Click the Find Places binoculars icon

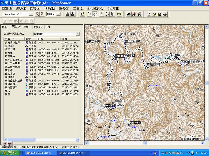tap(129, 14)
